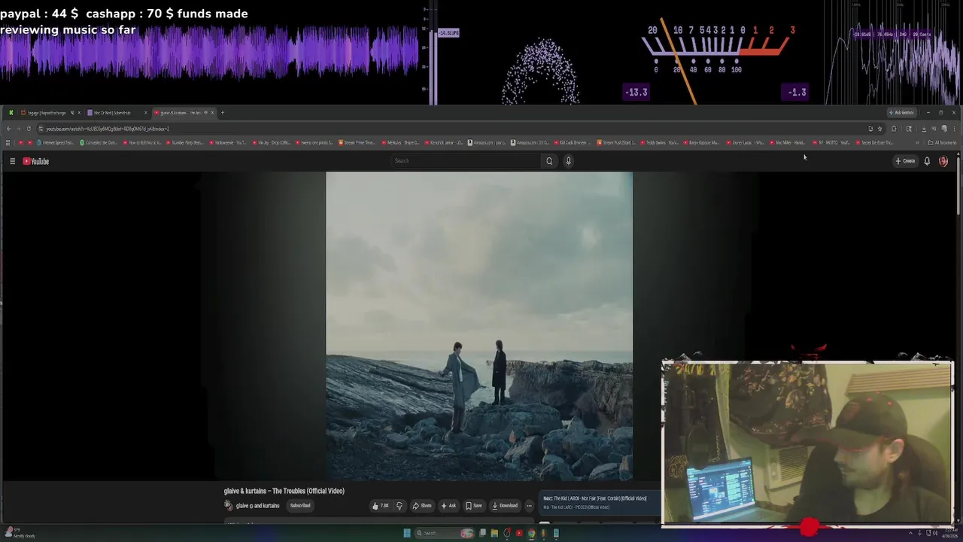
Task: Open the Create button on YouTube
Action: [x=905, y=161]
